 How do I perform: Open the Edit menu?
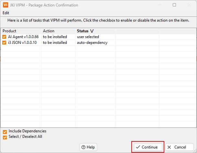[6, 13]
